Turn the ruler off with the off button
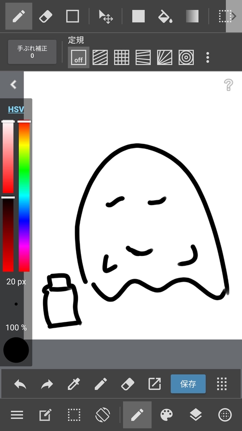This screenshot has height=431, width=242. 78,57
